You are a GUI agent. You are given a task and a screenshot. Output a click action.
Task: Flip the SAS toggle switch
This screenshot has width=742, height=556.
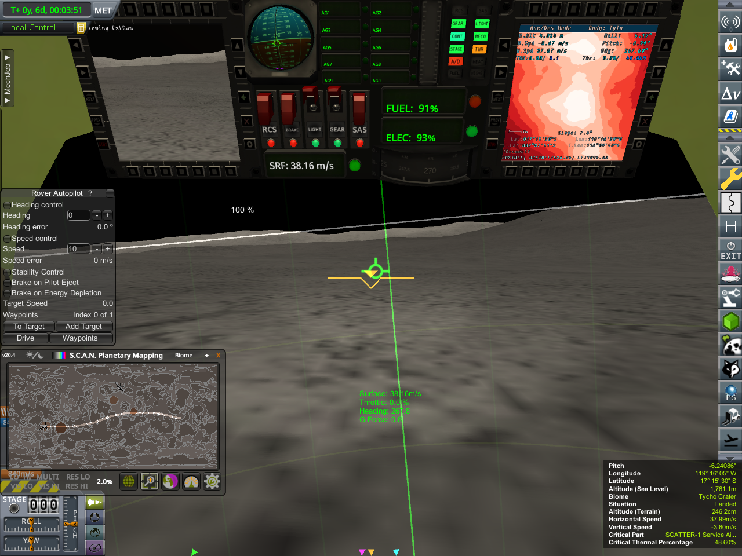[359, 108]
